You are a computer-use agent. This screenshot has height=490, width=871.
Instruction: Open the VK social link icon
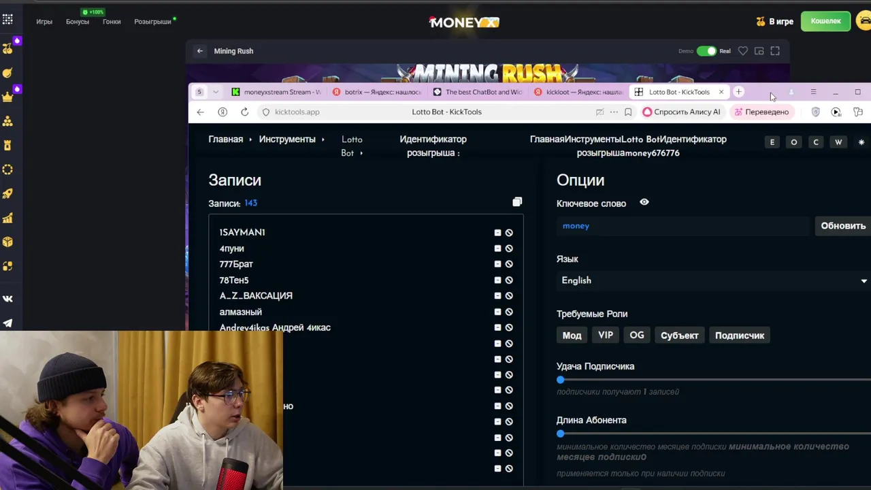click(7, 299)
